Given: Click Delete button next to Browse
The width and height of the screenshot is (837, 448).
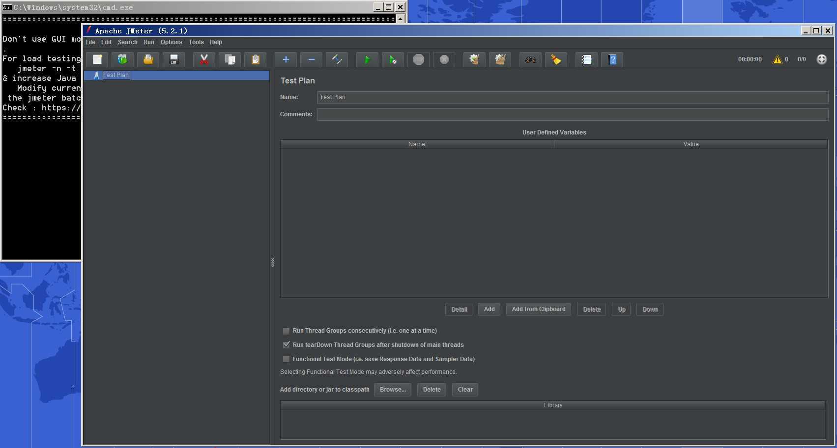Looking at the screenshot, I should 432,390.
